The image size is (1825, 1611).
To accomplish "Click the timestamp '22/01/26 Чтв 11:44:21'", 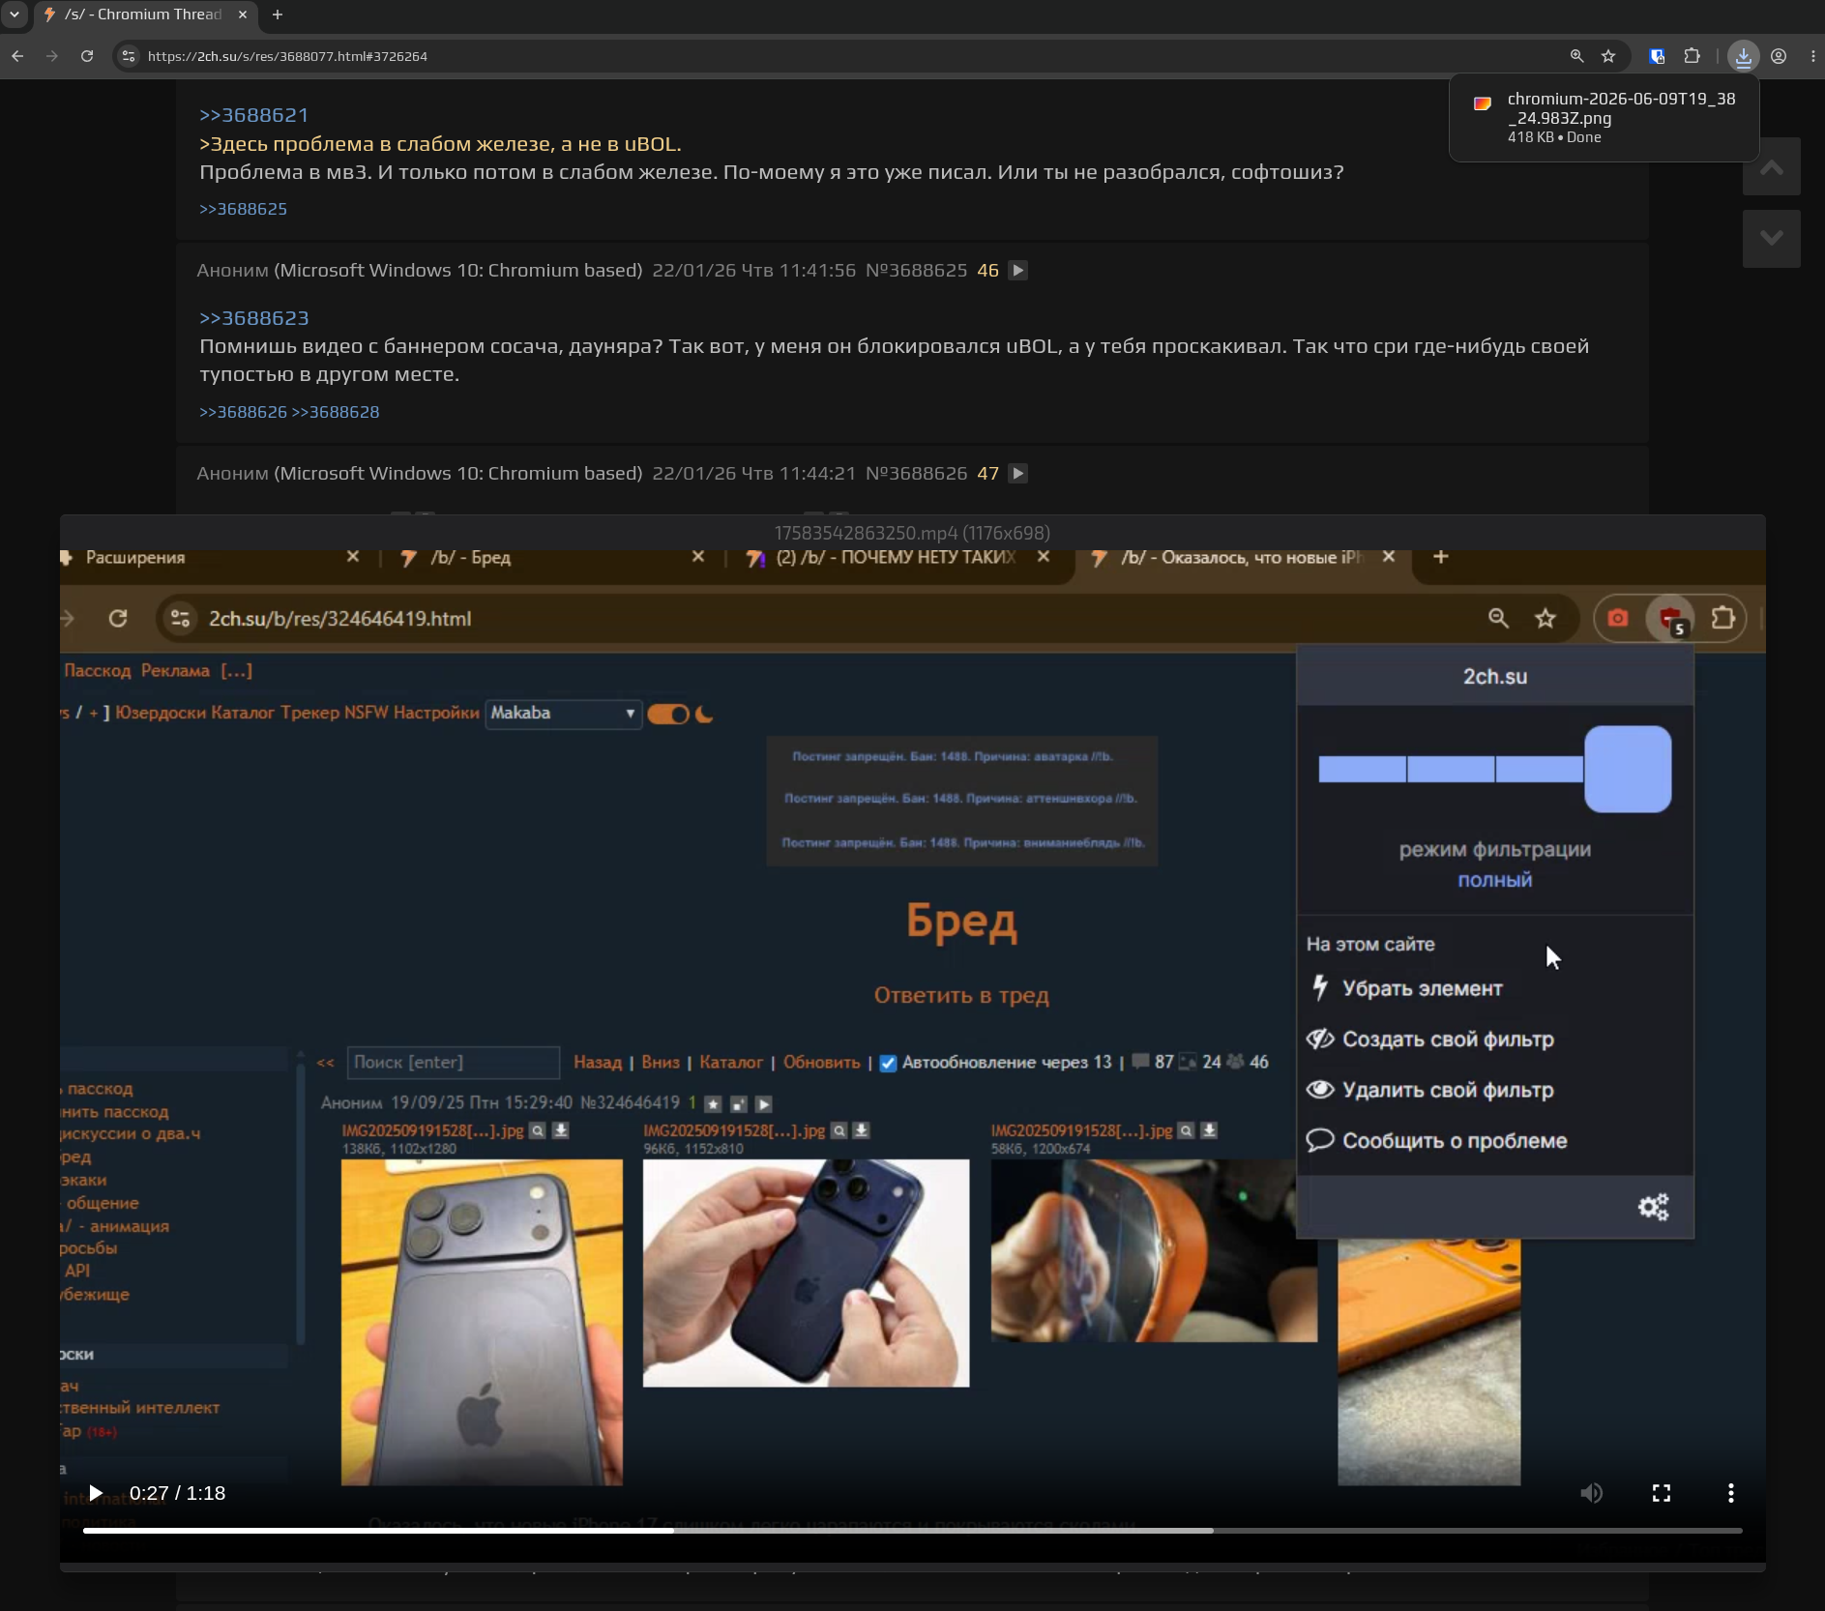I will [x=753, y=474].
